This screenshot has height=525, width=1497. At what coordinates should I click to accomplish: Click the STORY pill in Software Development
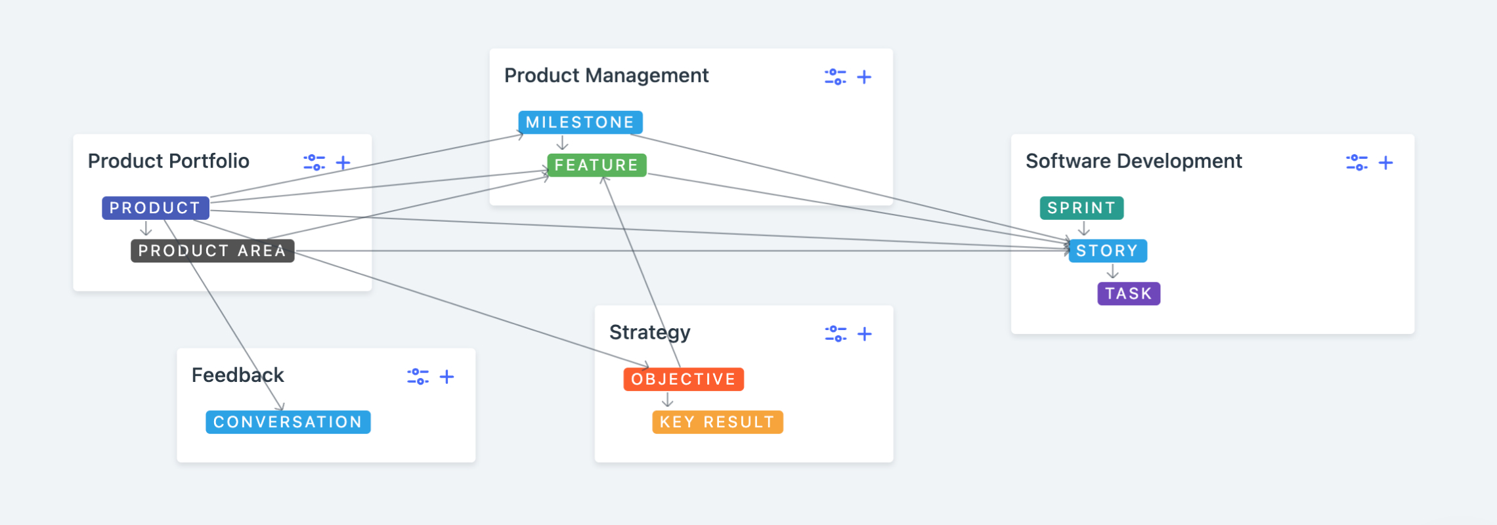point(1106,250)
